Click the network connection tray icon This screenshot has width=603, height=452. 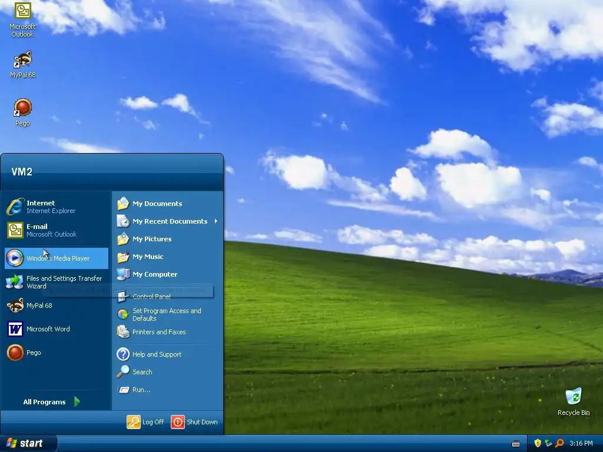pos(548,443)
